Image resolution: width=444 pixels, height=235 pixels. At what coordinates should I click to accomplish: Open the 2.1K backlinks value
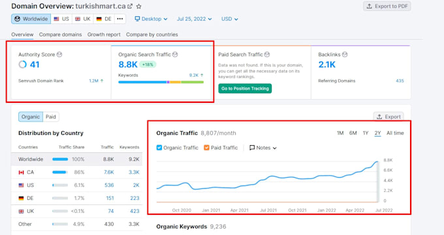click(326, 64)
